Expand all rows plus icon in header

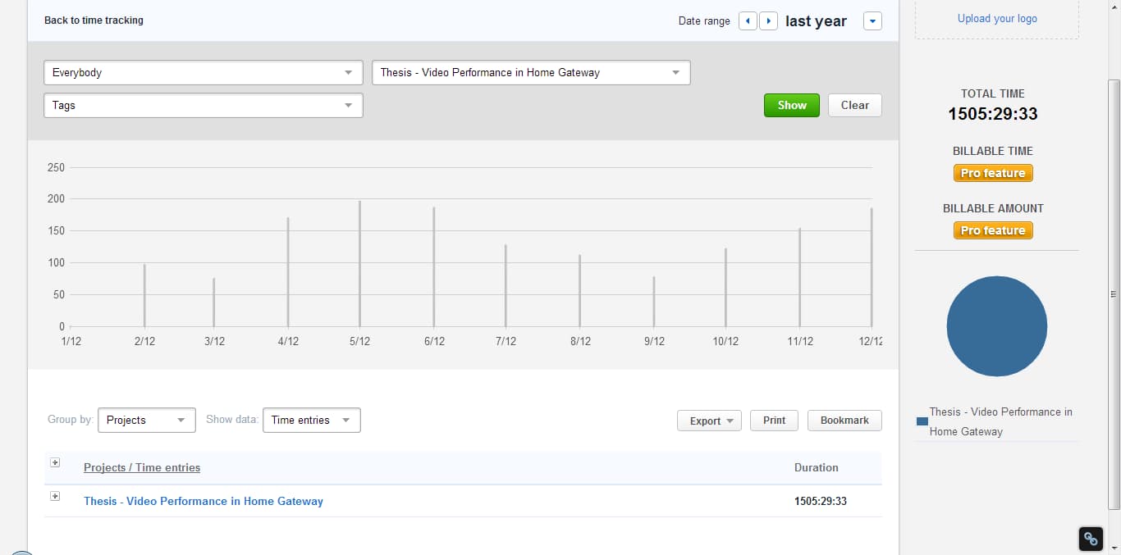(x=55, y=462)
